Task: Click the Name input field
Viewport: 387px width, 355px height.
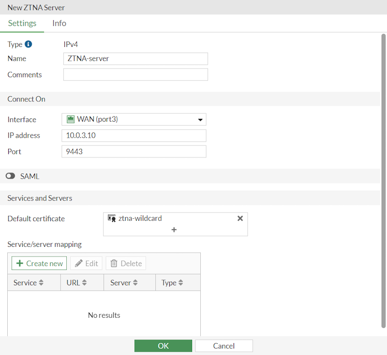Action: (135, 58)
